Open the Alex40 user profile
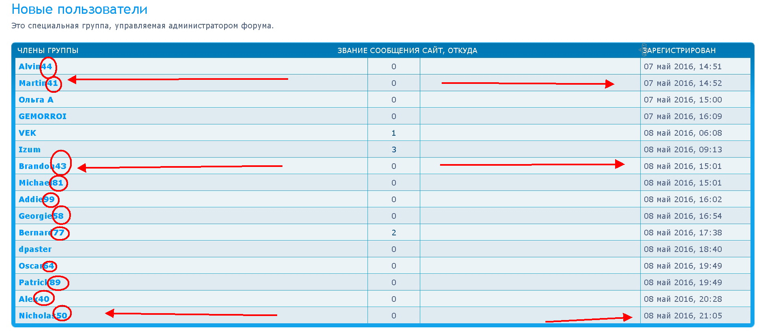 tap(34, 299)
